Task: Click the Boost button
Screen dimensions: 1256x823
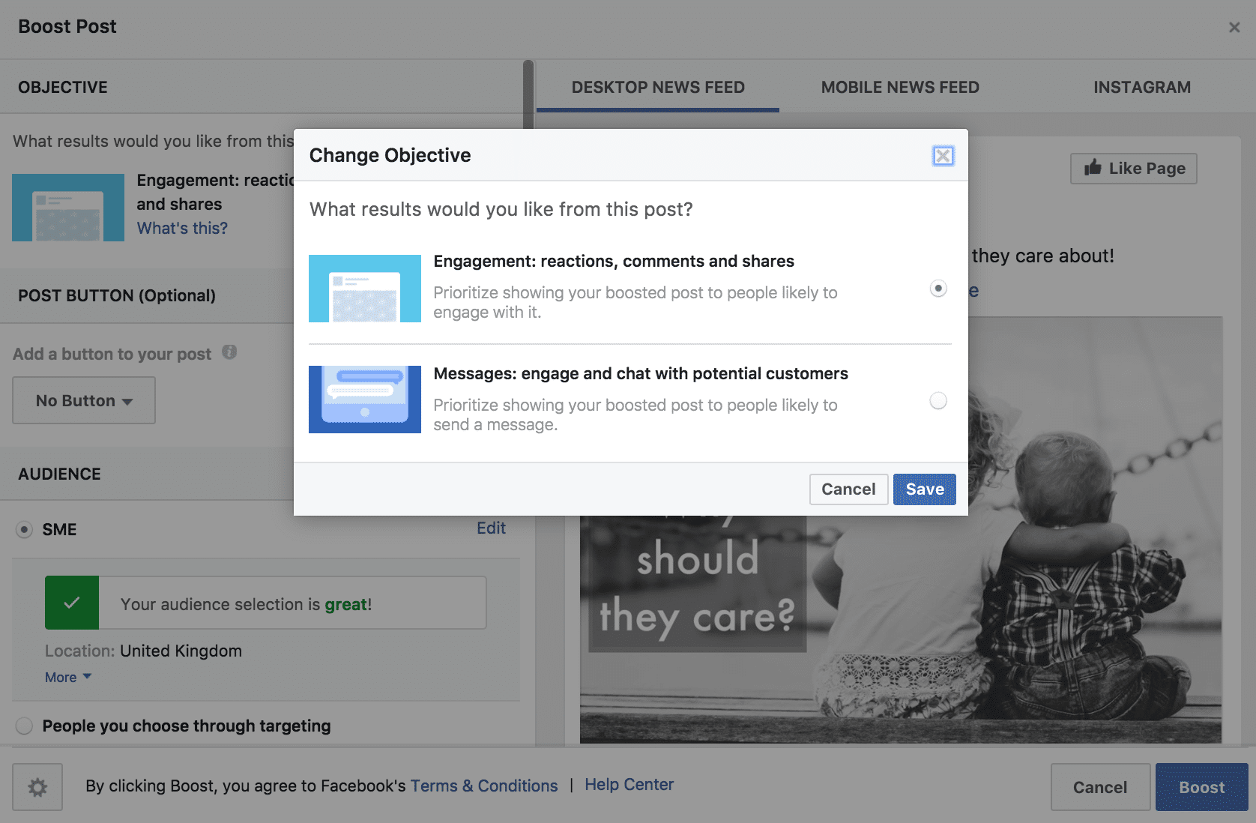Action: pyautogui.click(x=1202, y=787)
